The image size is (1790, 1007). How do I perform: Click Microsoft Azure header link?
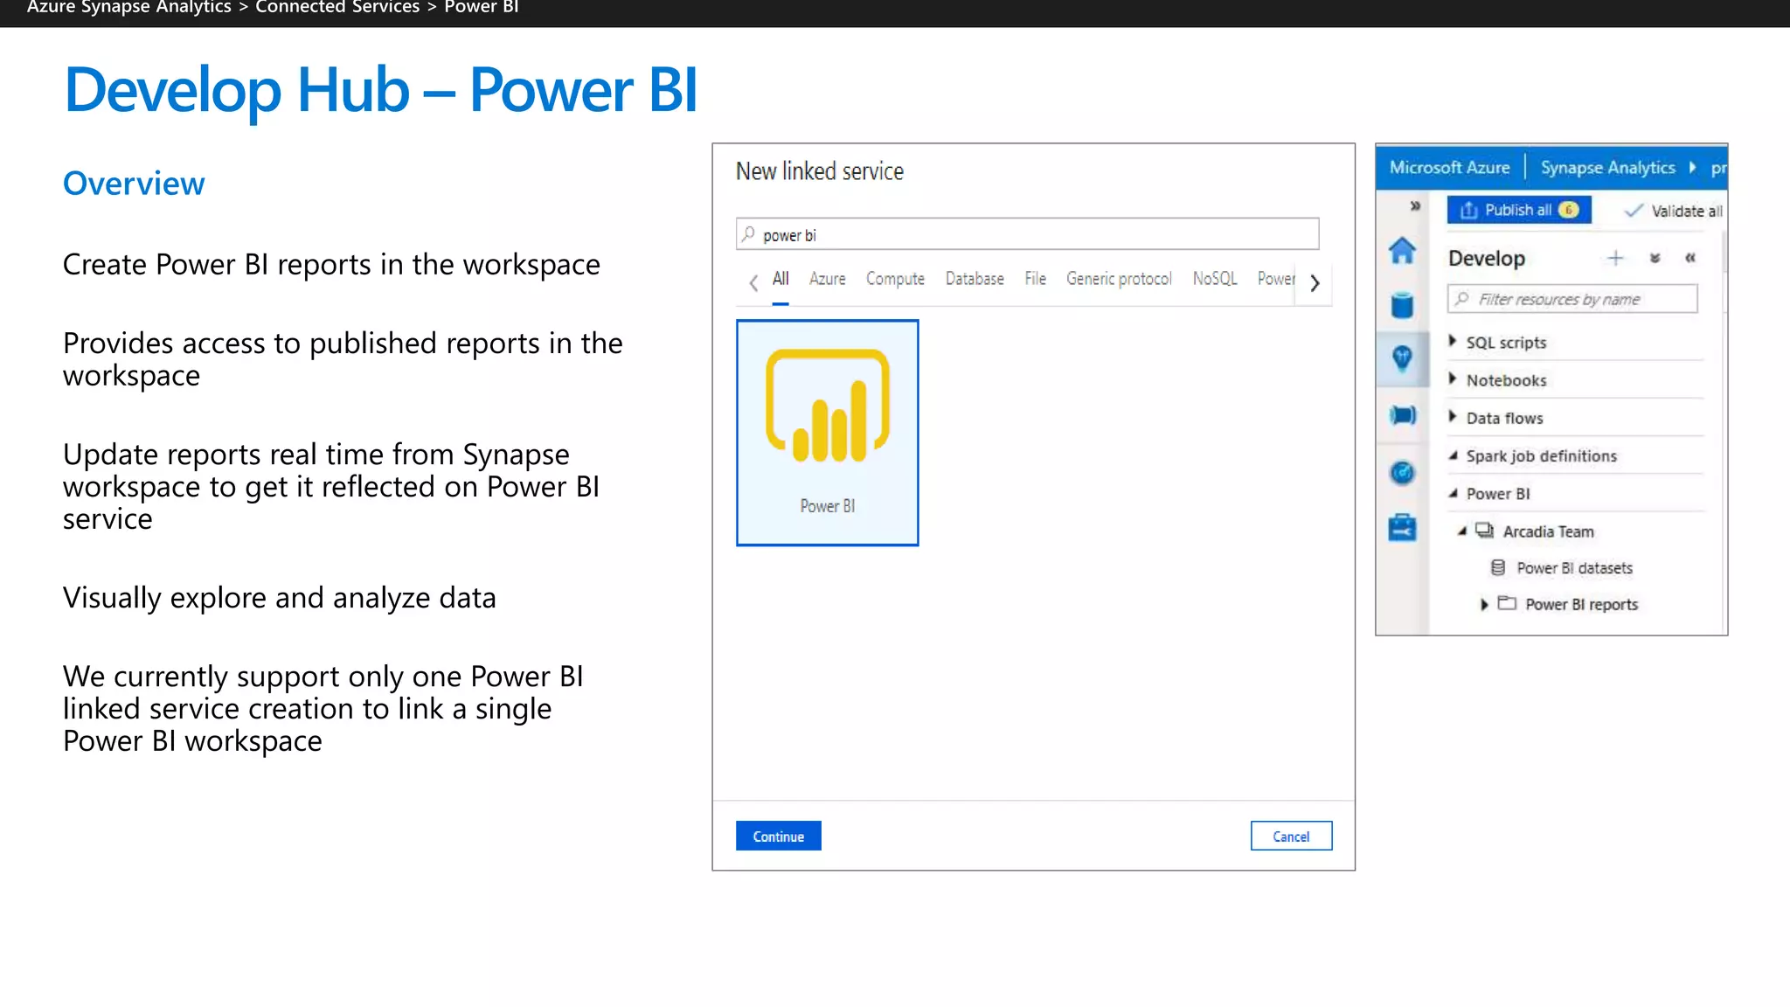pos(1449,167)
